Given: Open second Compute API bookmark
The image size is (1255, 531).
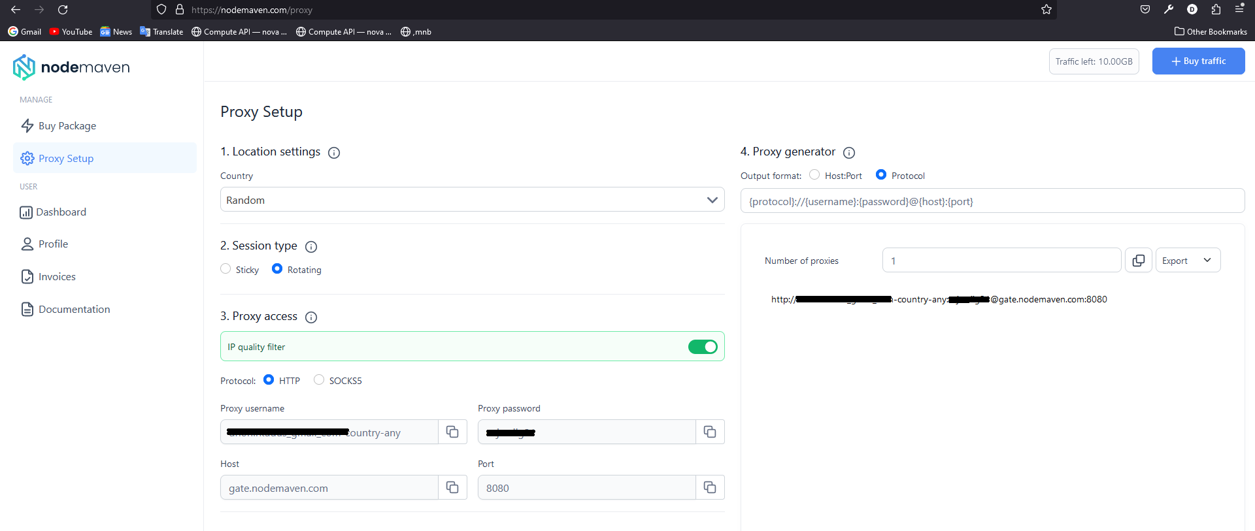Looking at the screenshot, I should click(344, 31).
